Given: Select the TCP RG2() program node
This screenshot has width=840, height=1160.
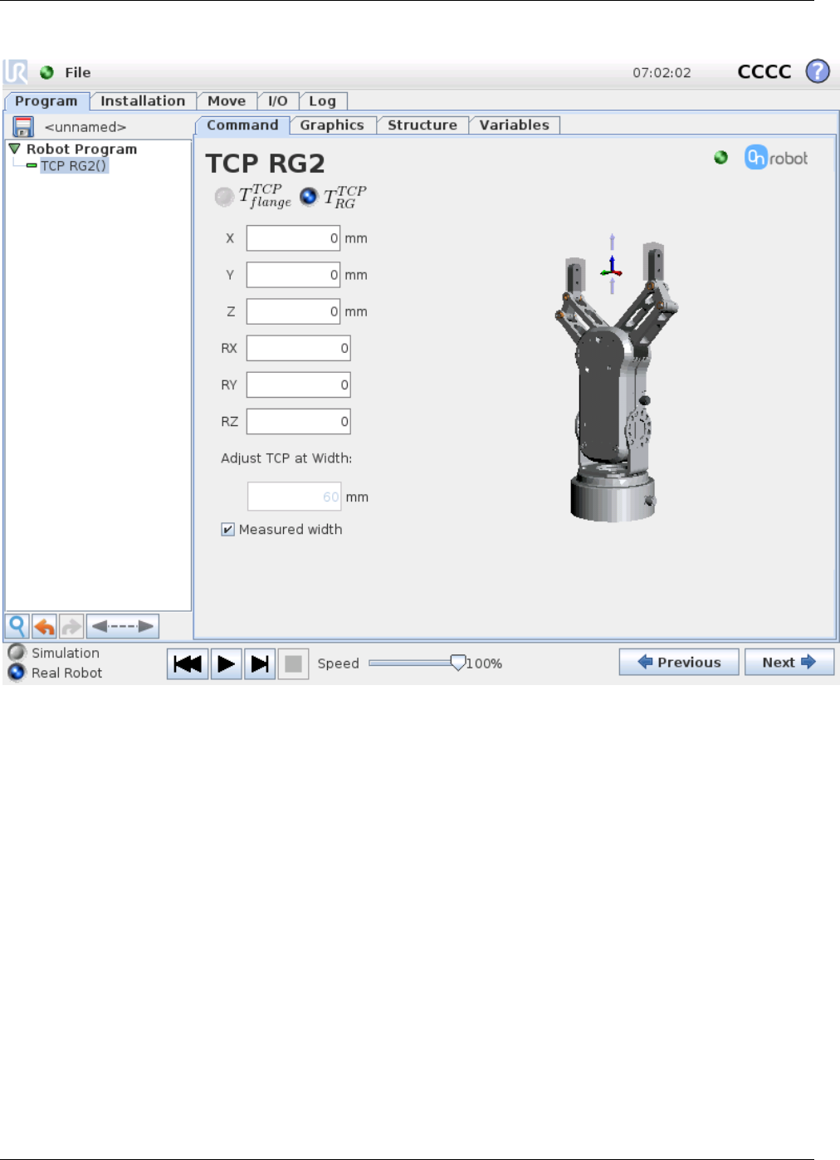Looking at the screenshot, I should (74, 165).
